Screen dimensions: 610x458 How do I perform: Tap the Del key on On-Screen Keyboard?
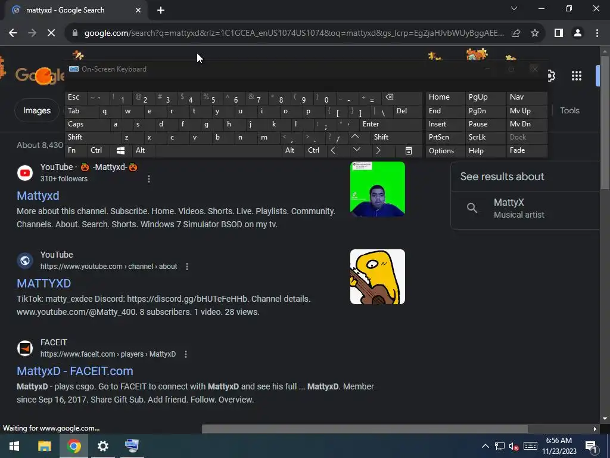[407, 111]
